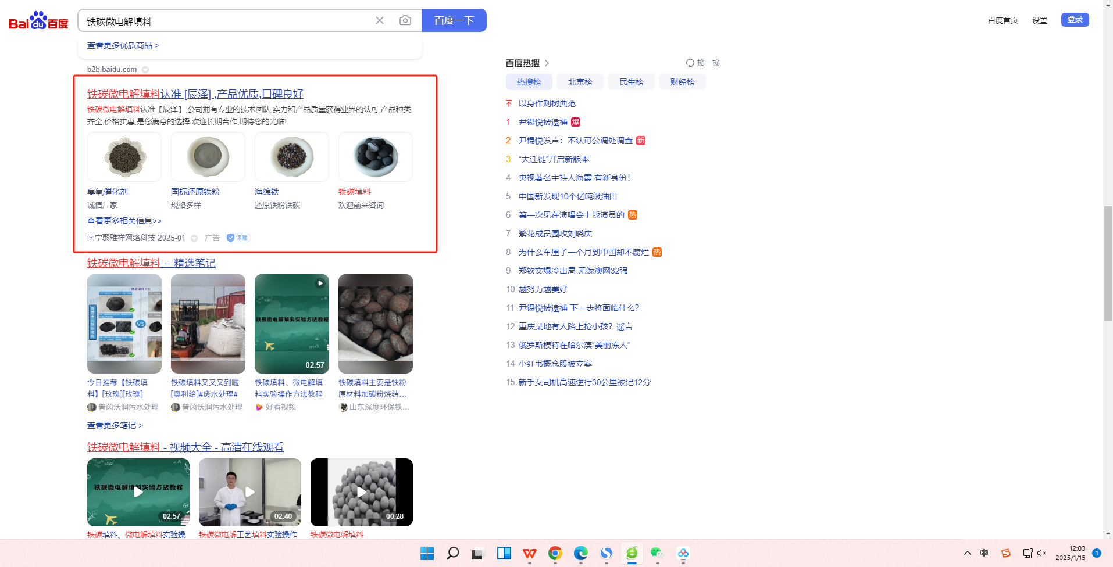
Task: Open 中国新发现10个亿吨级油田
Action: (x=568, y=196)
